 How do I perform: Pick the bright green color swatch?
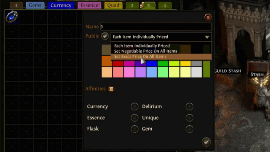163,63
